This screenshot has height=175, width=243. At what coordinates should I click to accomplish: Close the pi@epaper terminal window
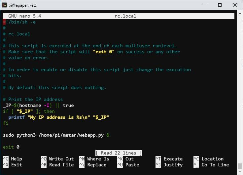235,5
